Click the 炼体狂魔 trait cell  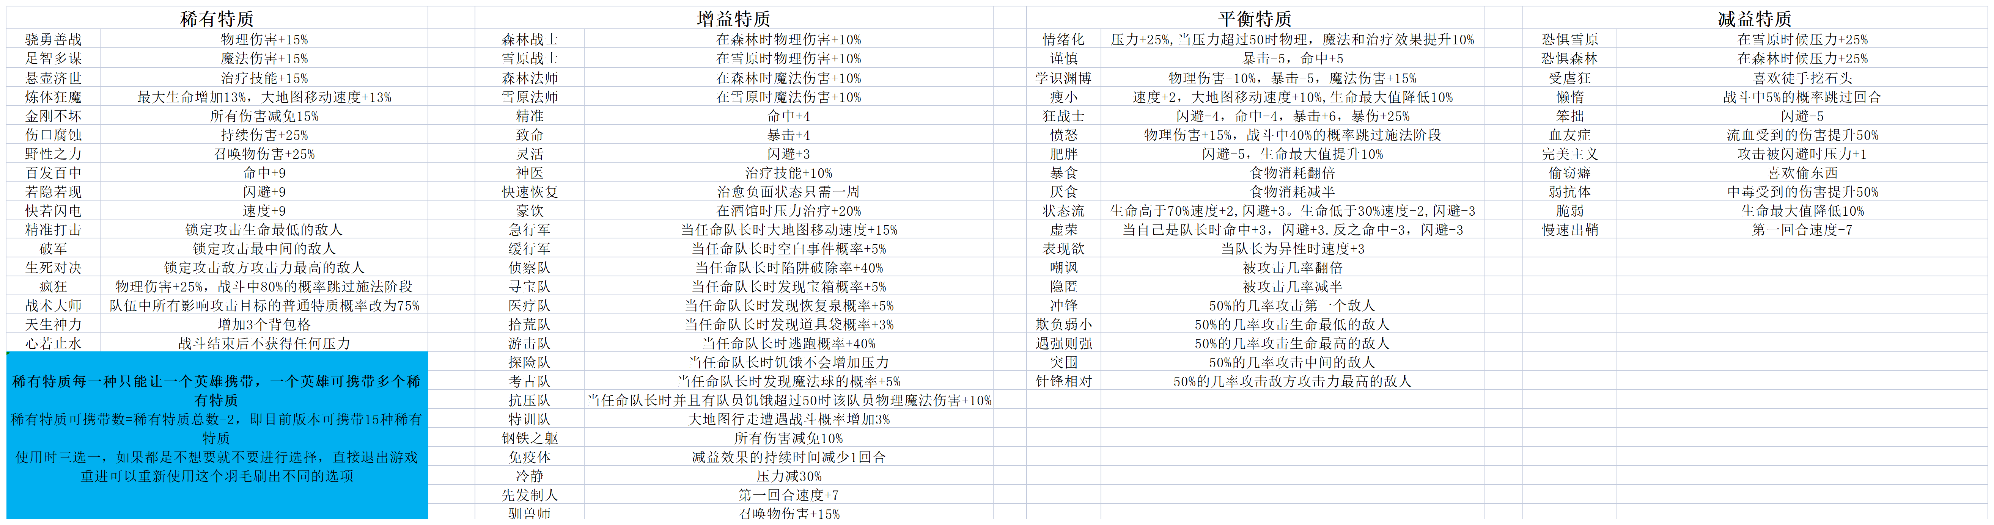point(53,97)
